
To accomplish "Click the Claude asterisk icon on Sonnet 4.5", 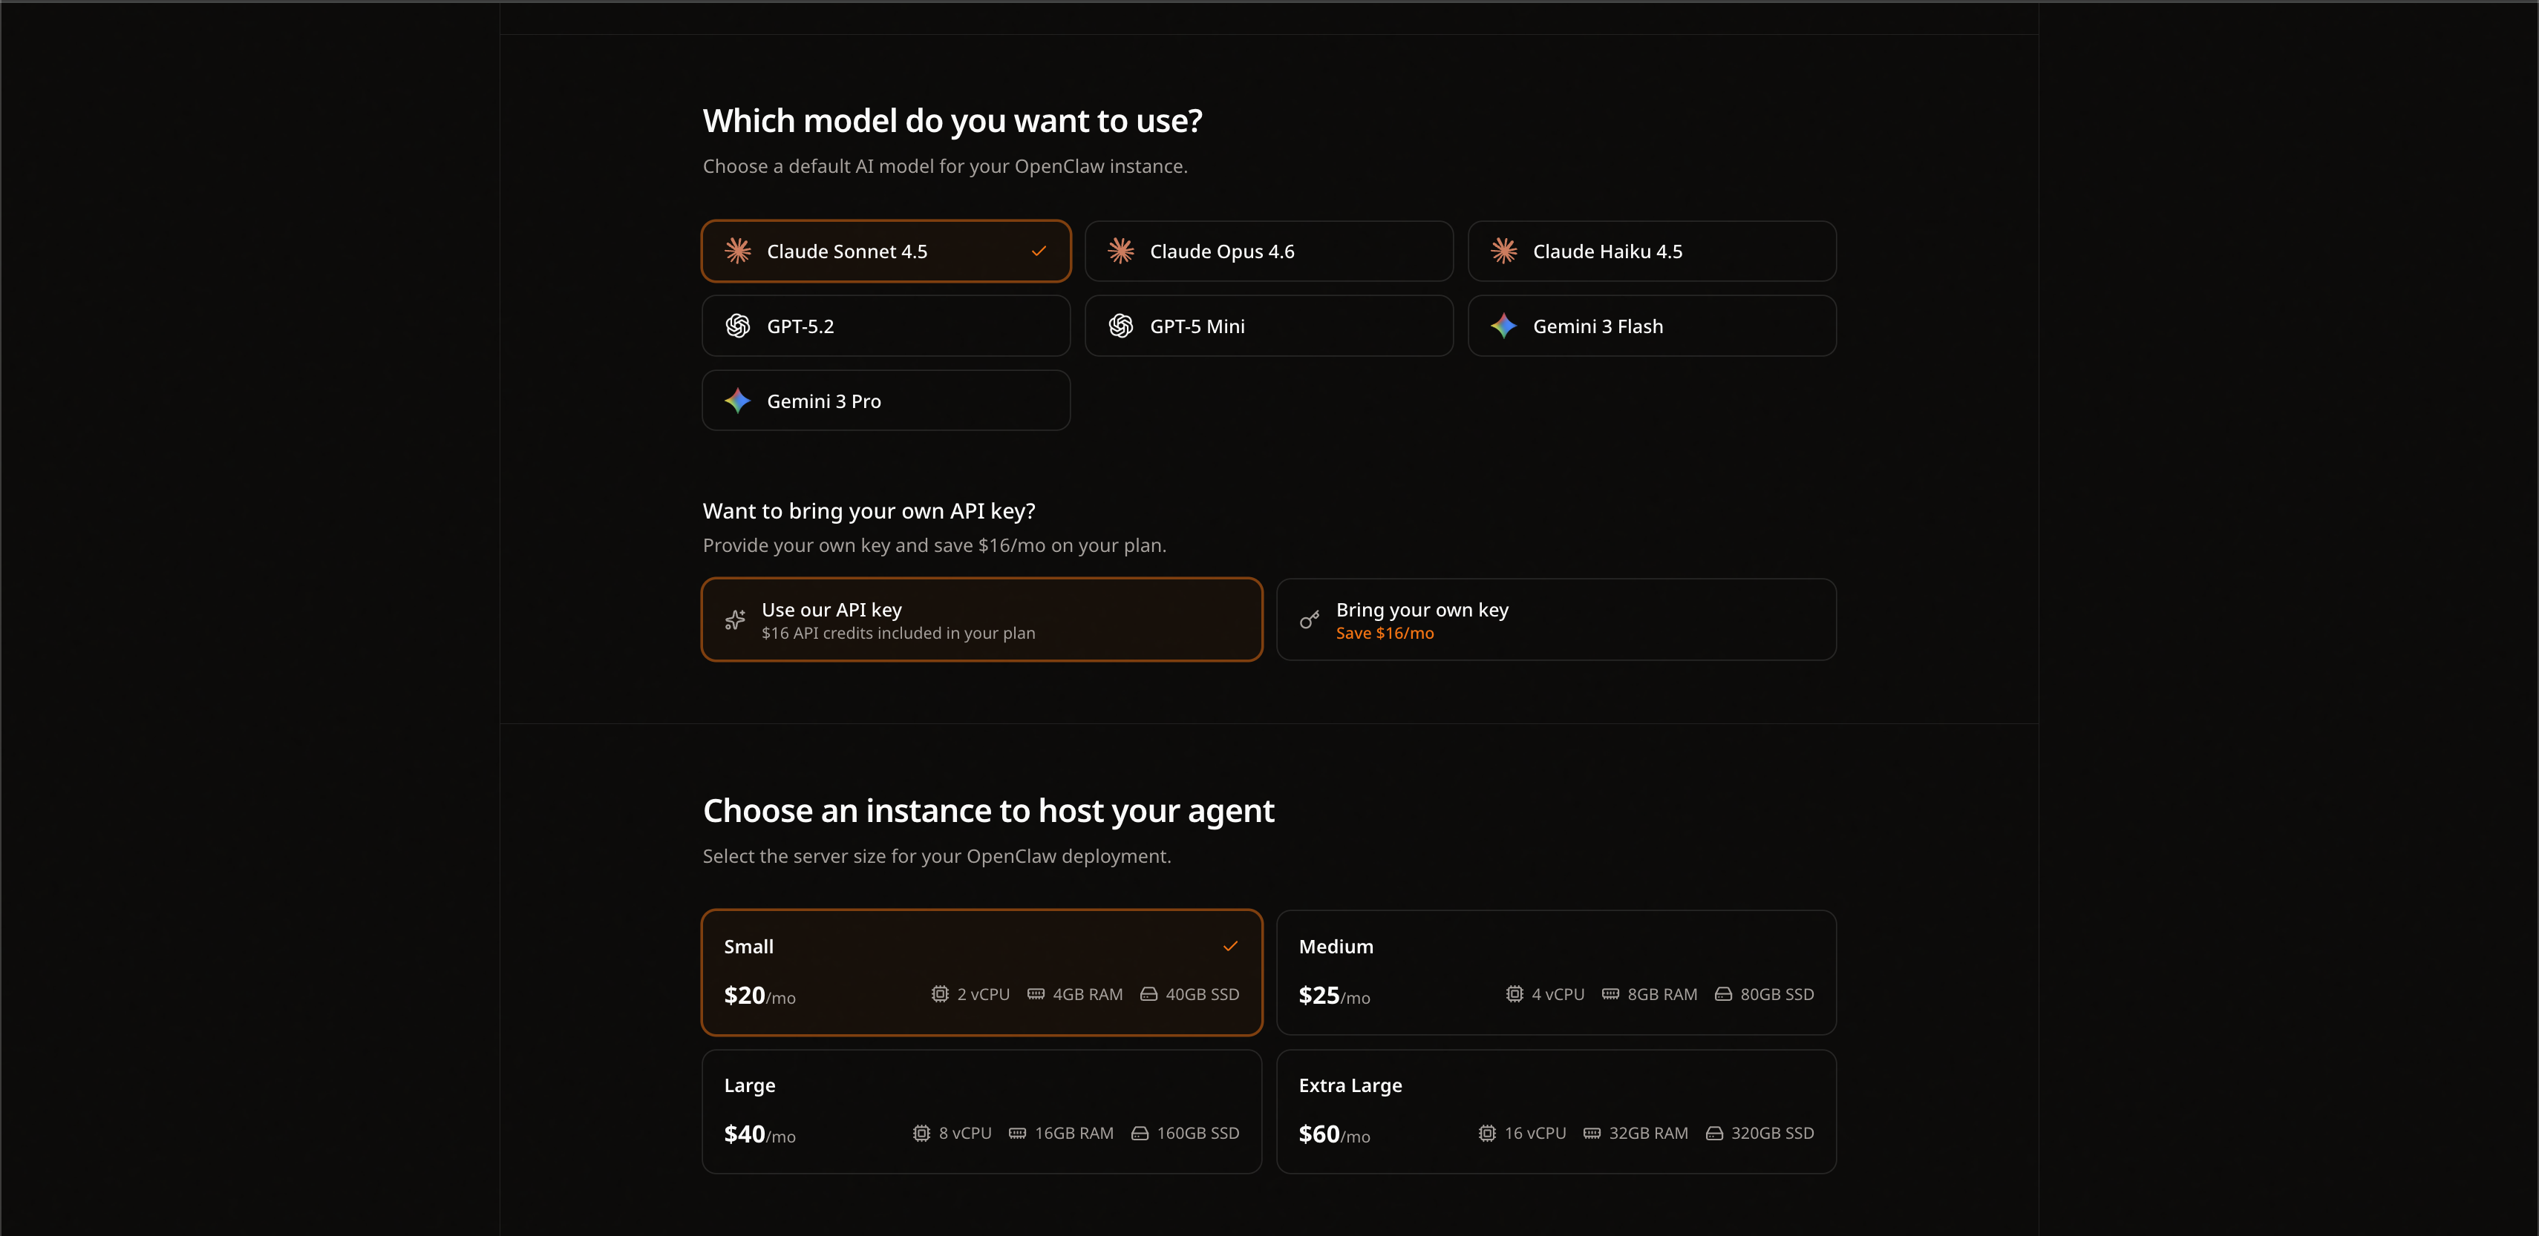I will pos(736,252).
